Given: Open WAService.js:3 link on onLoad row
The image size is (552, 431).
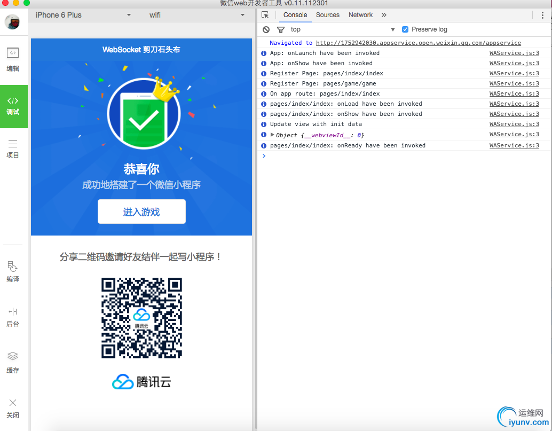Looking at the screenshot, I should [514, 104].
